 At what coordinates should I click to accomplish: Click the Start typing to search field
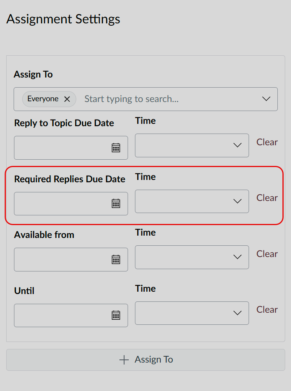[167, 99]
